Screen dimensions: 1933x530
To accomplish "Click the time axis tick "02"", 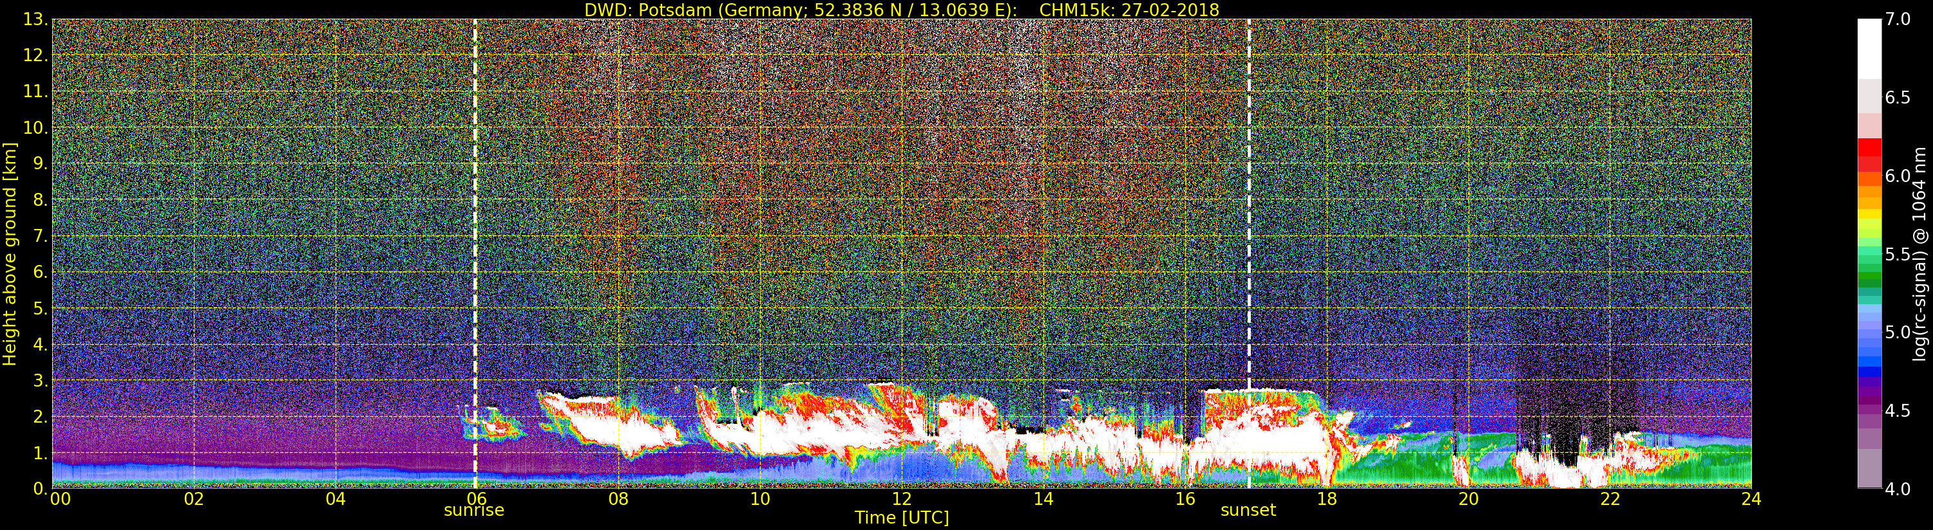I will pyautogui.click(x=195, y=499).
